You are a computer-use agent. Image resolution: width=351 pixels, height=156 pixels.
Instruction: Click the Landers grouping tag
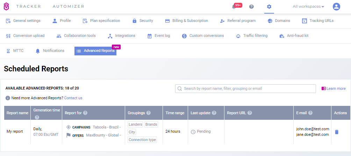[135, 125]
